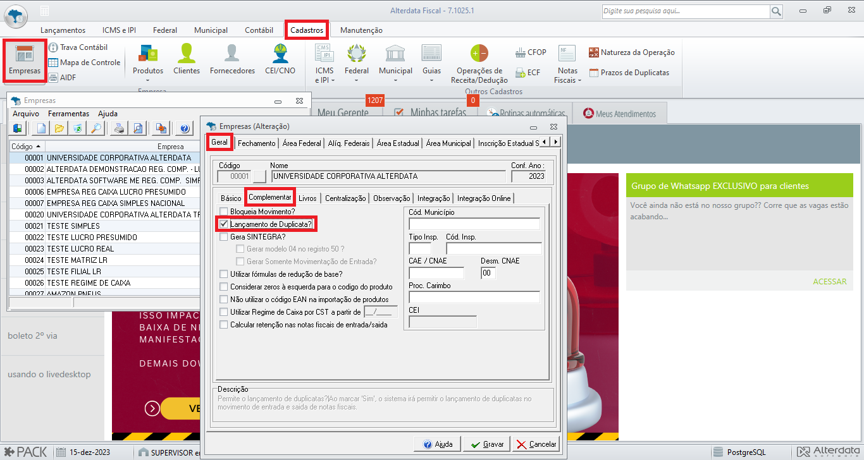This screenshot has width=864, height=460.
Task: Click the Cancelar button
Action: click(x=536, y=444)
